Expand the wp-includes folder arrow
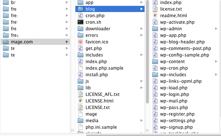 pos(216,75)
